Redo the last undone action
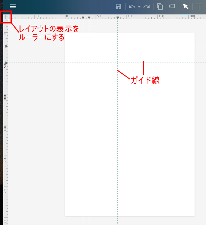Screen dimensions: 206x225 [x=146, y=7]
